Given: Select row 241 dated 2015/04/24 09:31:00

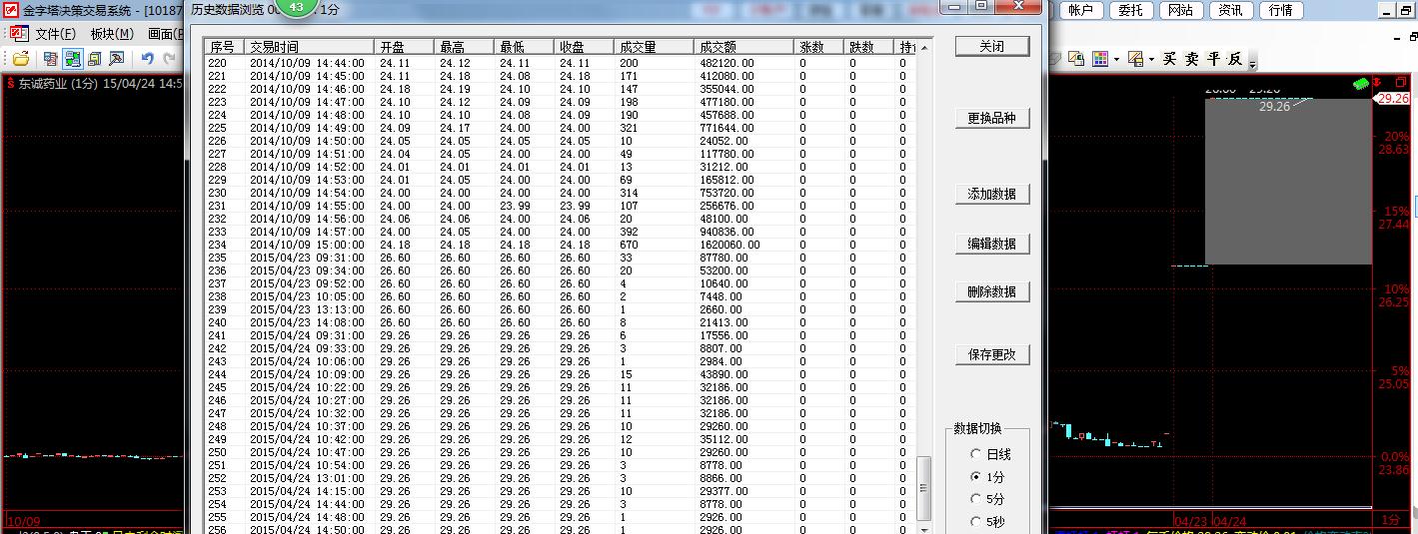Looking at the screenshot, I should tap(560, 335).
